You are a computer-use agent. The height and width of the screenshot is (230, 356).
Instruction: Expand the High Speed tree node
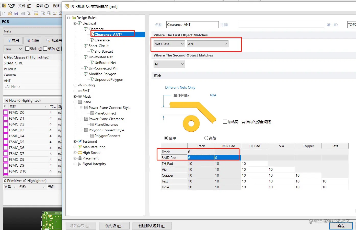[75, 153]
